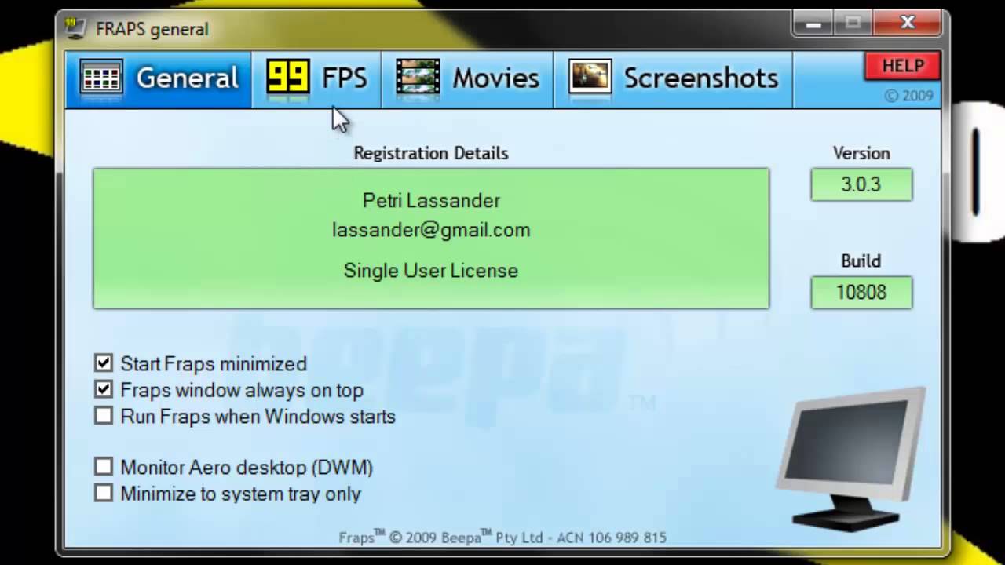Uncheck Fraps window always on top
1005x565 pixels.
(104, 389)
